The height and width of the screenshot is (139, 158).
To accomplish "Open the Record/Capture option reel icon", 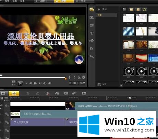I will click(47, 94).
